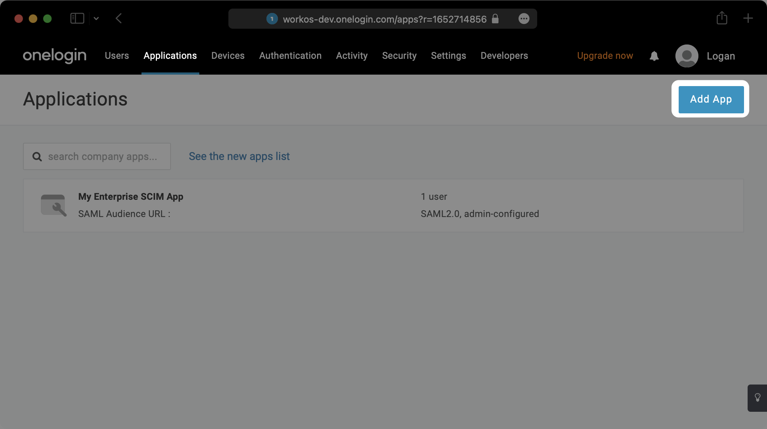The image size is (767, 429).
Task: Click the lightbulb help icon
Action: click(x=757, y=397)
